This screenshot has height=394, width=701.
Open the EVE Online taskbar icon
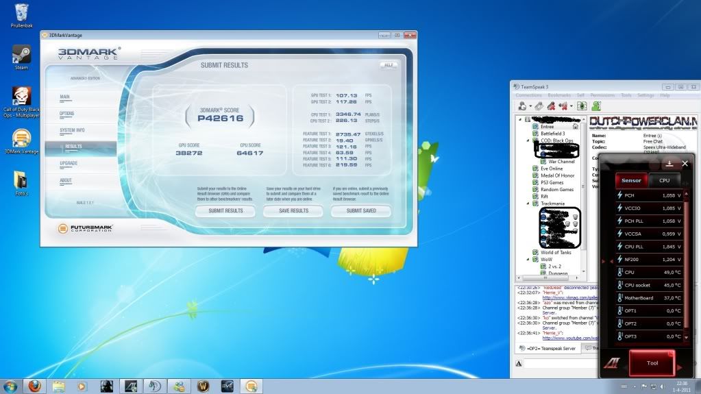pyautogui.click(x=227, y=386)
